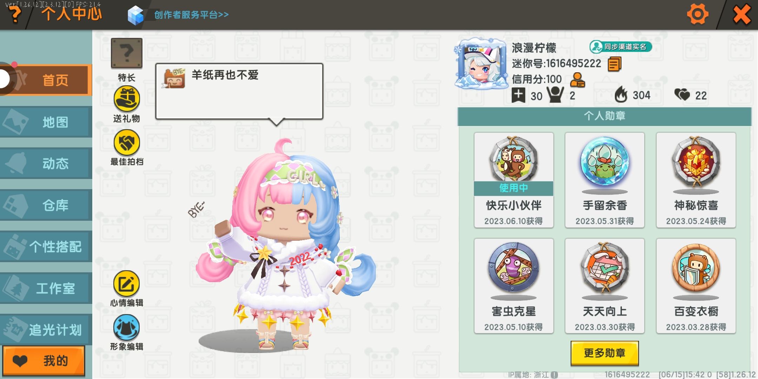Tap the credit score person icon
Viewport: 758px width, 379px height.
(577, 80)
